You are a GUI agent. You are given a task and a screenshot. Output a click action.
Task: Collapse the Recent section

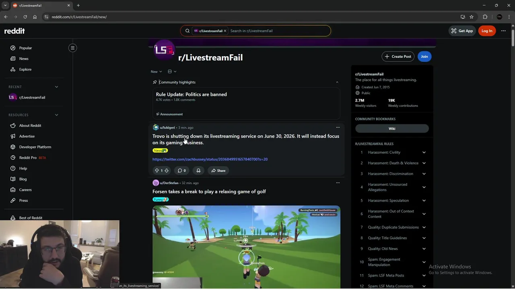pyautogui.click(x=56, y=87)
